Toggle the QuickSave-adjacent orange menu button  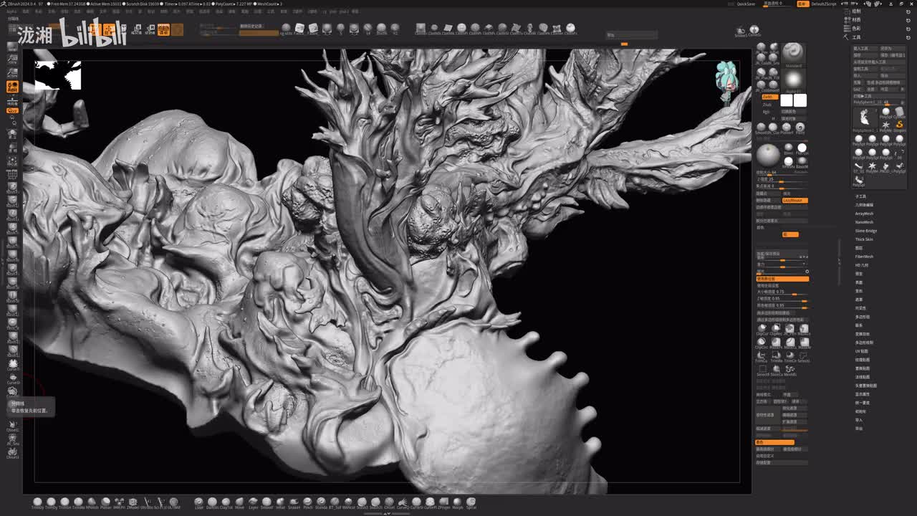coord(802,4)
